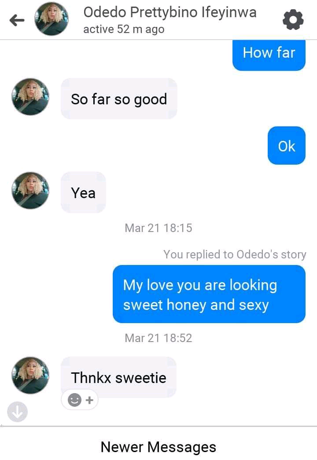Select the "So far so good" message
Viewport: 317px width, 460px height.
119,99
